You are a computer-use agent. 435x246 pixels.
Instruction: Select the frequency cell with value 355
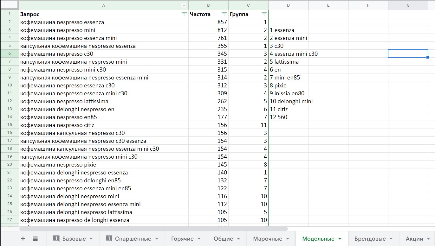click(208, 46)
